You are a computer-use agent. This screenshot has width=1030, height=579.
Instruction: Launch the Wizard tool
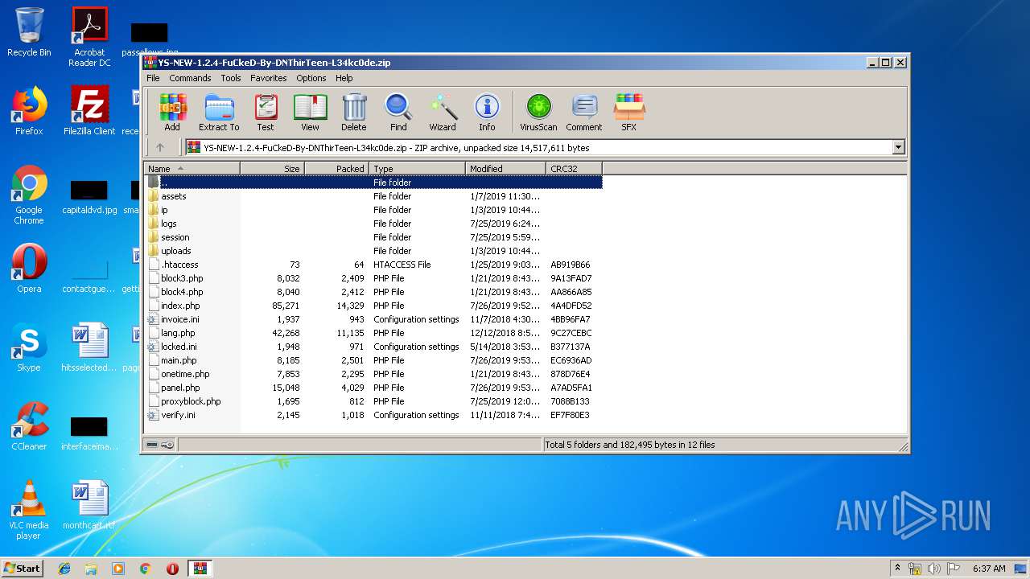[x=443, y=112]
